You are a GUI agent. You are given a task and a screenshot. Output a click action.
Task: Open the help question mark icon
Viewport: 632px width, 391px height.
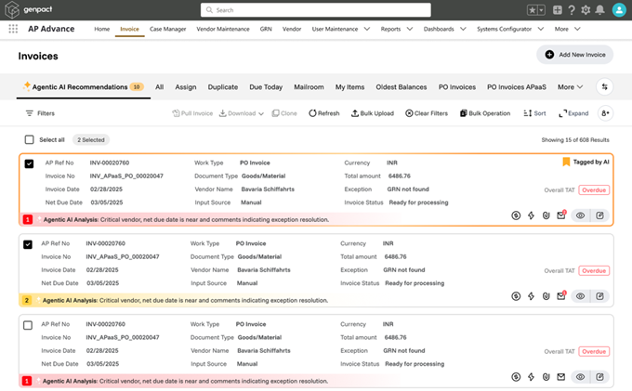tap(572, 10)
